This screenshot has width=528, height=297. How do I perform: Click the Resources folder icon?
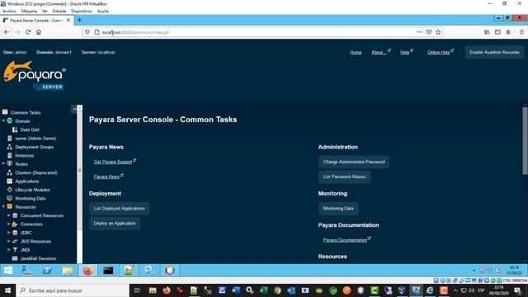point(9,207)
